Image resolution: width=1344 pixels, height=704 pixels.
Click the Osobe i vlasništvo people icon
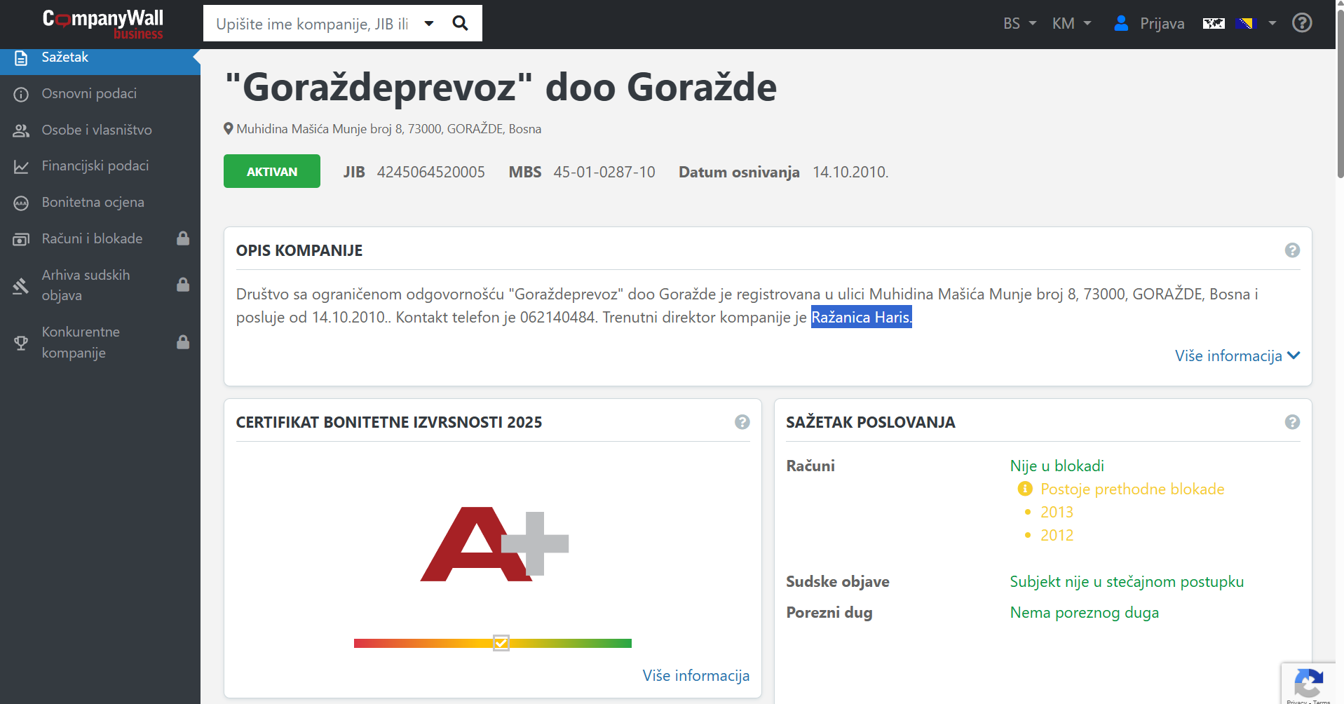21,130
